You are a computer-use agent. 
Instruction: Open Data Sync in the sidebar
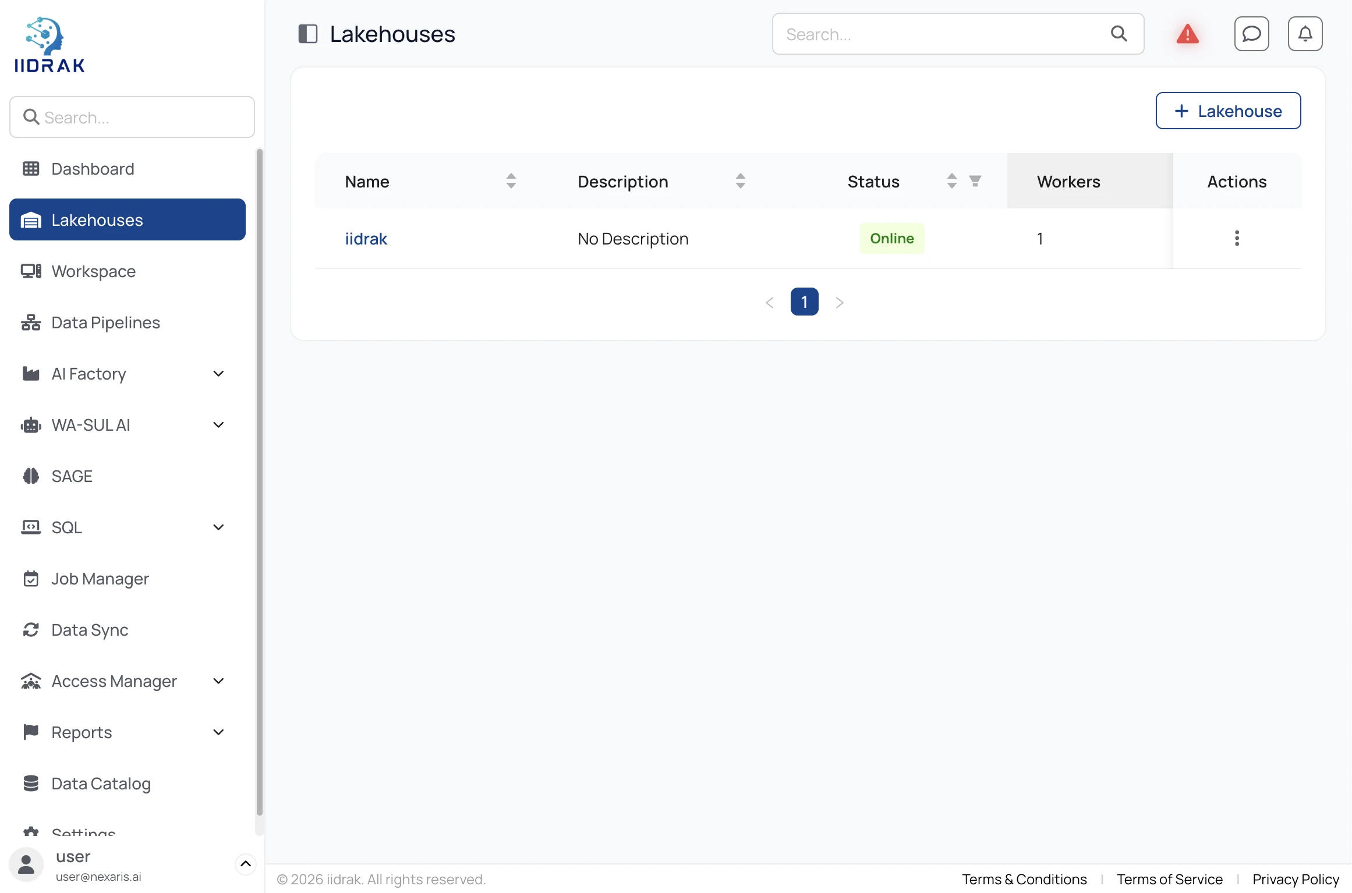pyautogui.click(x=128, y=630)
